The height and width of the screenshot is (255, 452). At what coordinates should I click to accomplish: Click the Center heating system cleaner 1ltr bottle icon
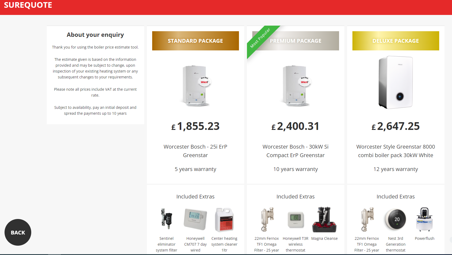(224, 219)
